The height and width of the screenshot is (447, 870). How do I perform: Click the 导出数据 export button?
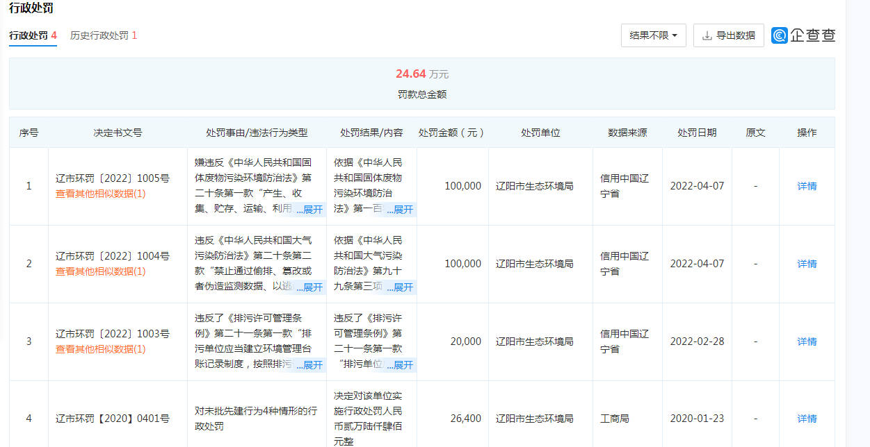click(728, 35)
